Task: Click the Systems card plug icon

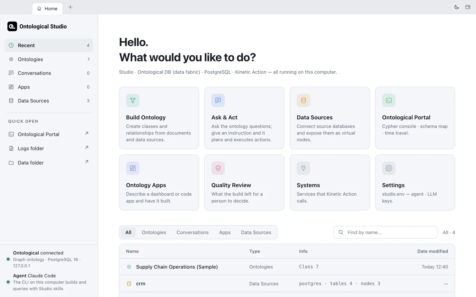Action: click(303, 168)
